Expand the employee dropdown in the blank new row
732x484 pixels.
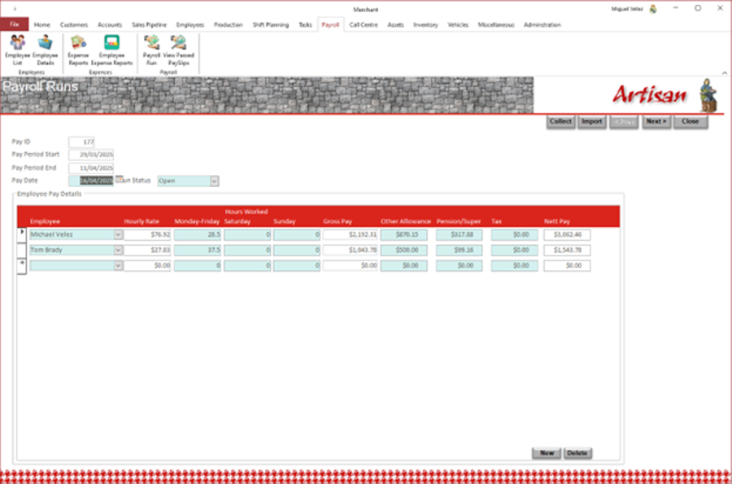coord(118,265)
